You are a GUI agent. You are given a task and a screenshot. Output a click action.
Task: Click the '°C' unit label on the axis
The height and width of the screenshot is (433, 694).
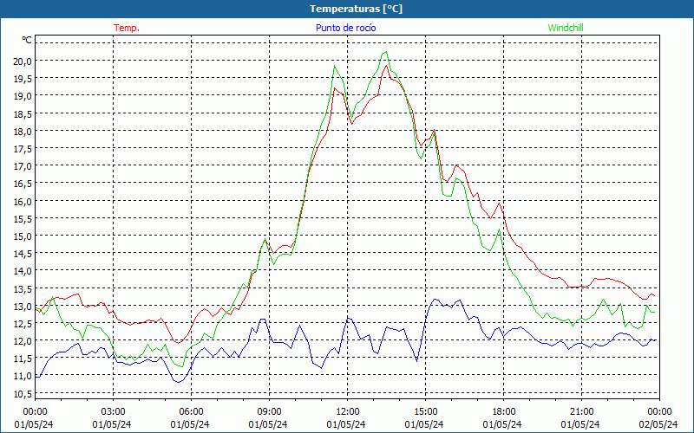pos(27,40)
